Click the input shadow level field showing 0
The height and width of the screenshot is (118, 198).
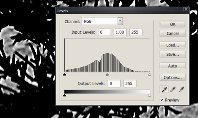[104, 32]
